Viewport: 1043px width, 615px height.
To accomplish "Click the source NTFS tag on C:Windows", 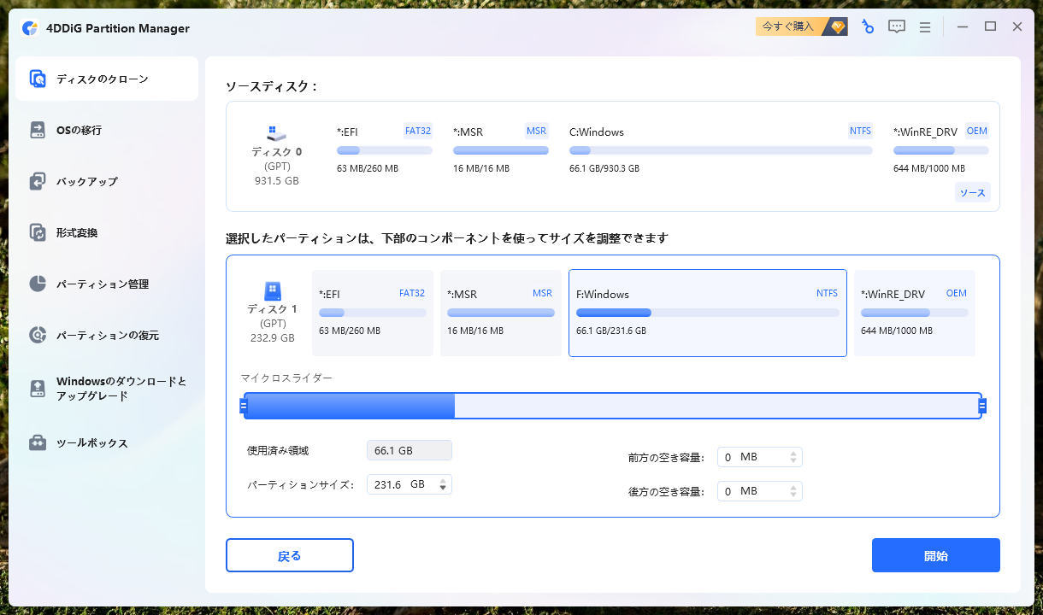I will (x=860, y=131).
